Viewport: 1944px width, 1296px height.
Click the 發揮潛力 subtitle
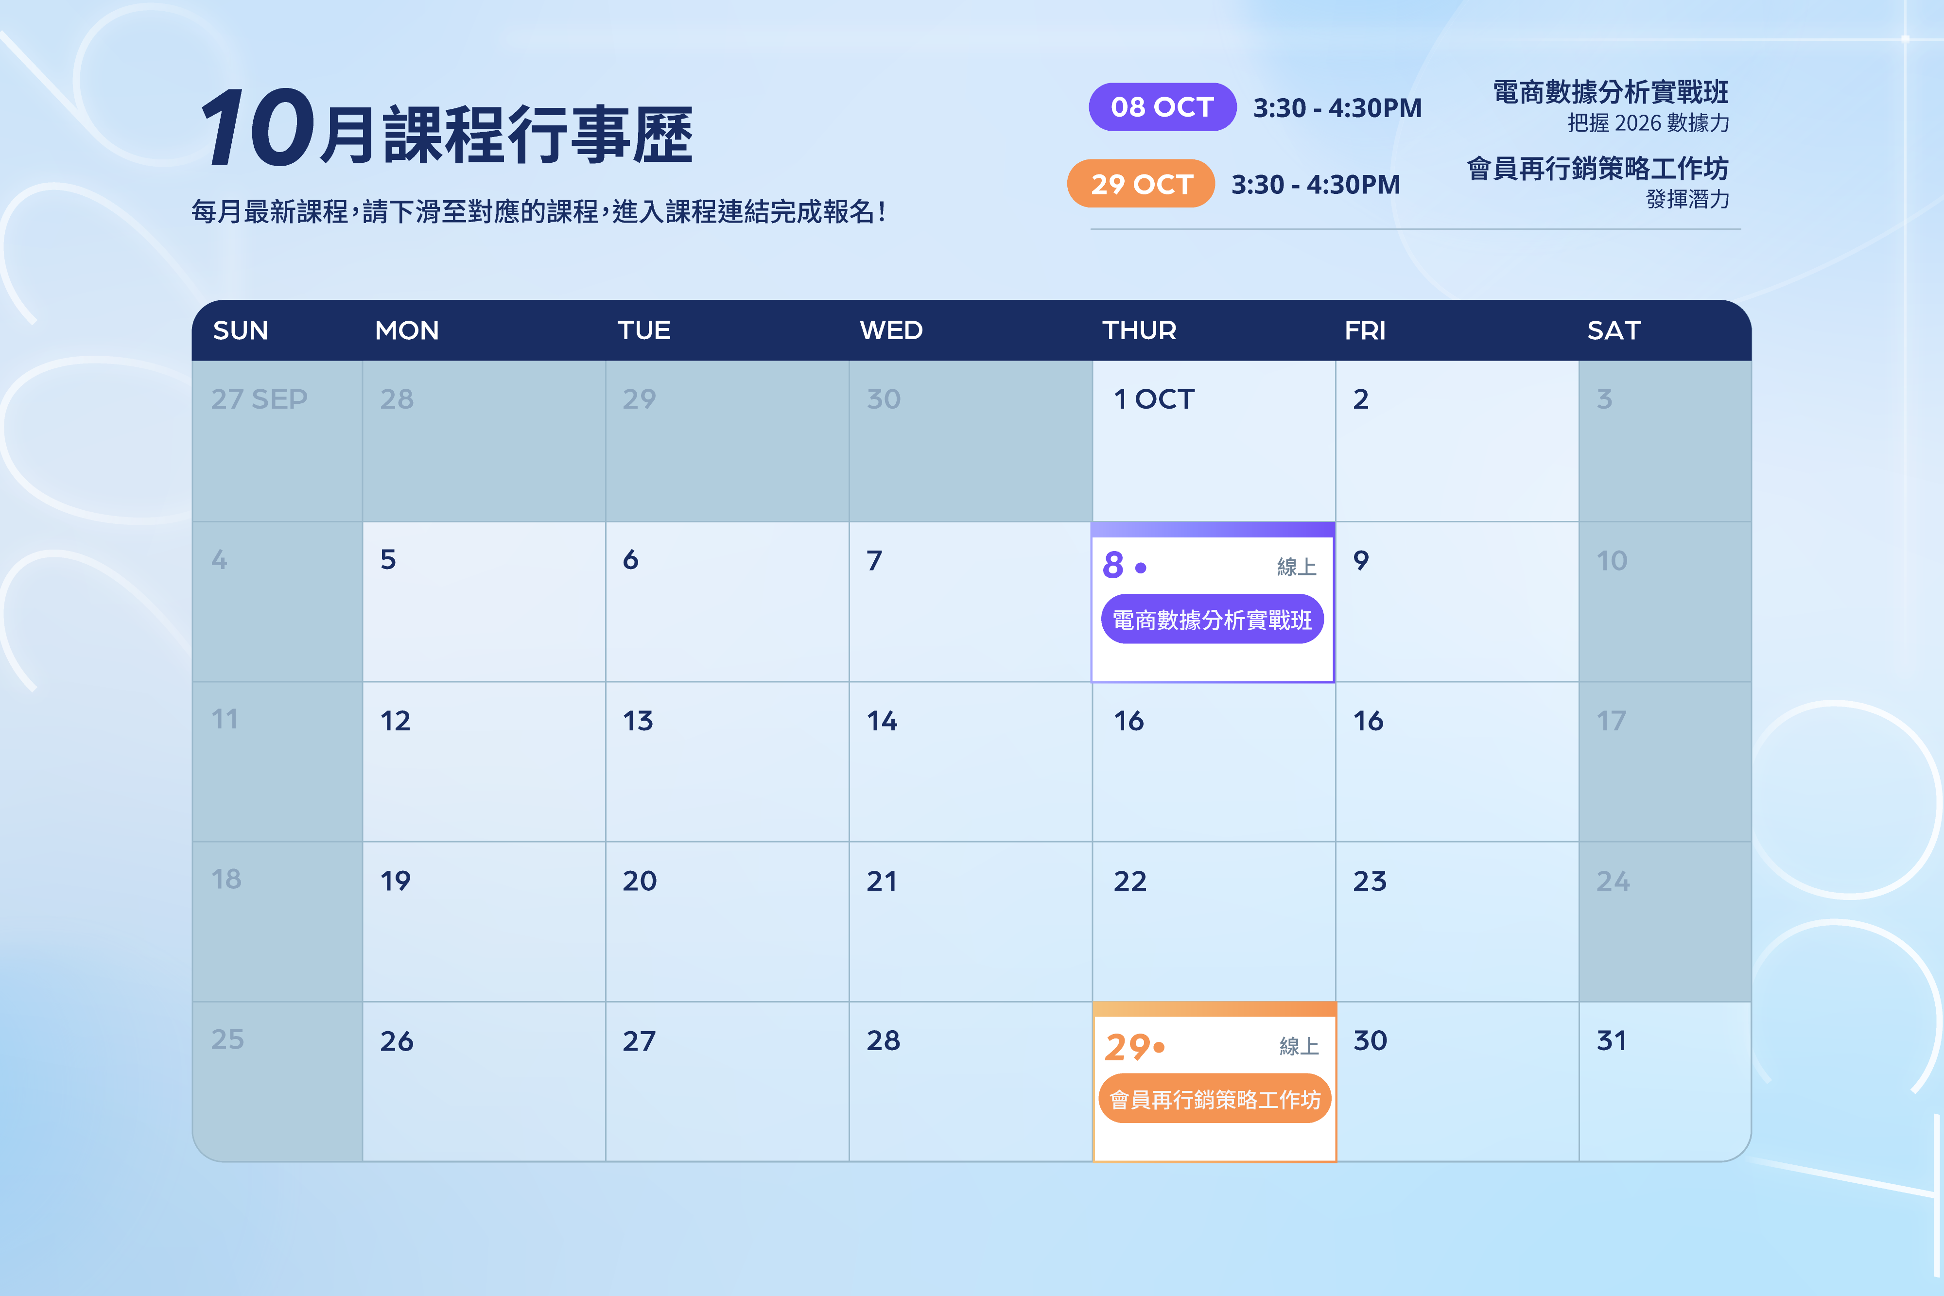click(1687, 199)
